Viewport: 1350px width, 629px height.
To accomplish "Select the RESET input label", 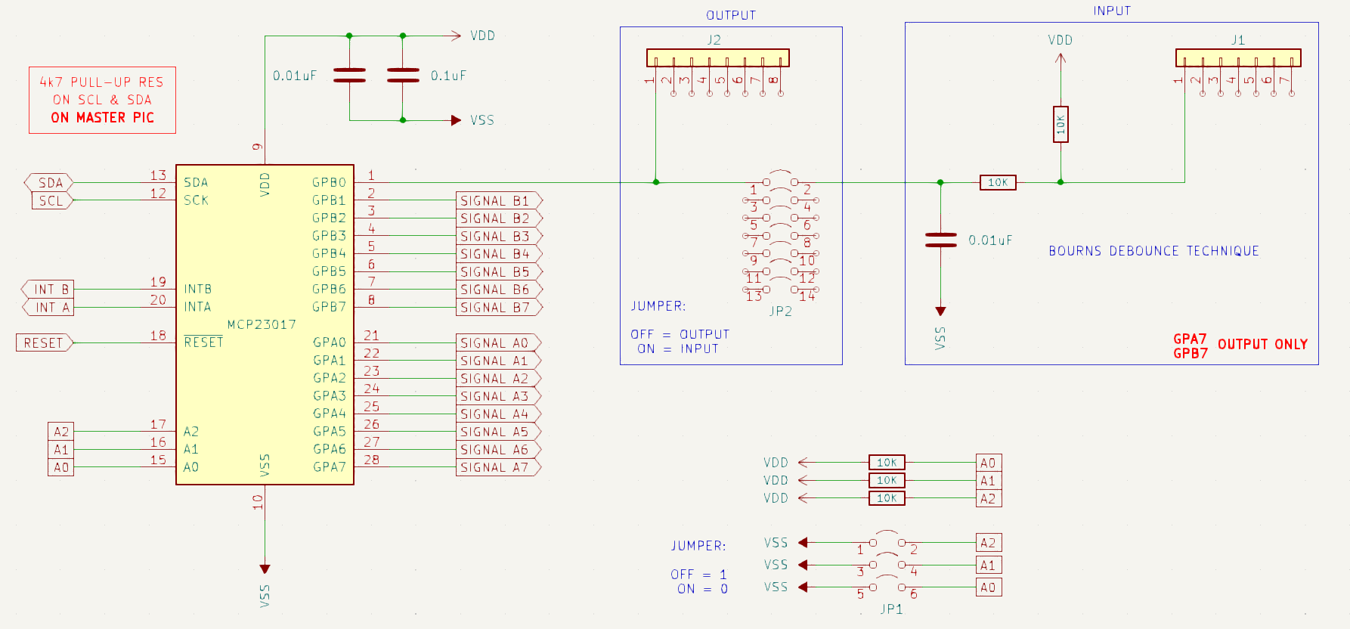I will [x=44, y=343].
